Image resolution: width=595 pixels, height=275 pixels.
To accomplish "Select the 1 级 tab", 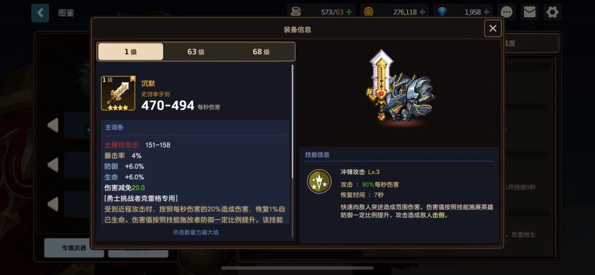I will click(131, 52).
